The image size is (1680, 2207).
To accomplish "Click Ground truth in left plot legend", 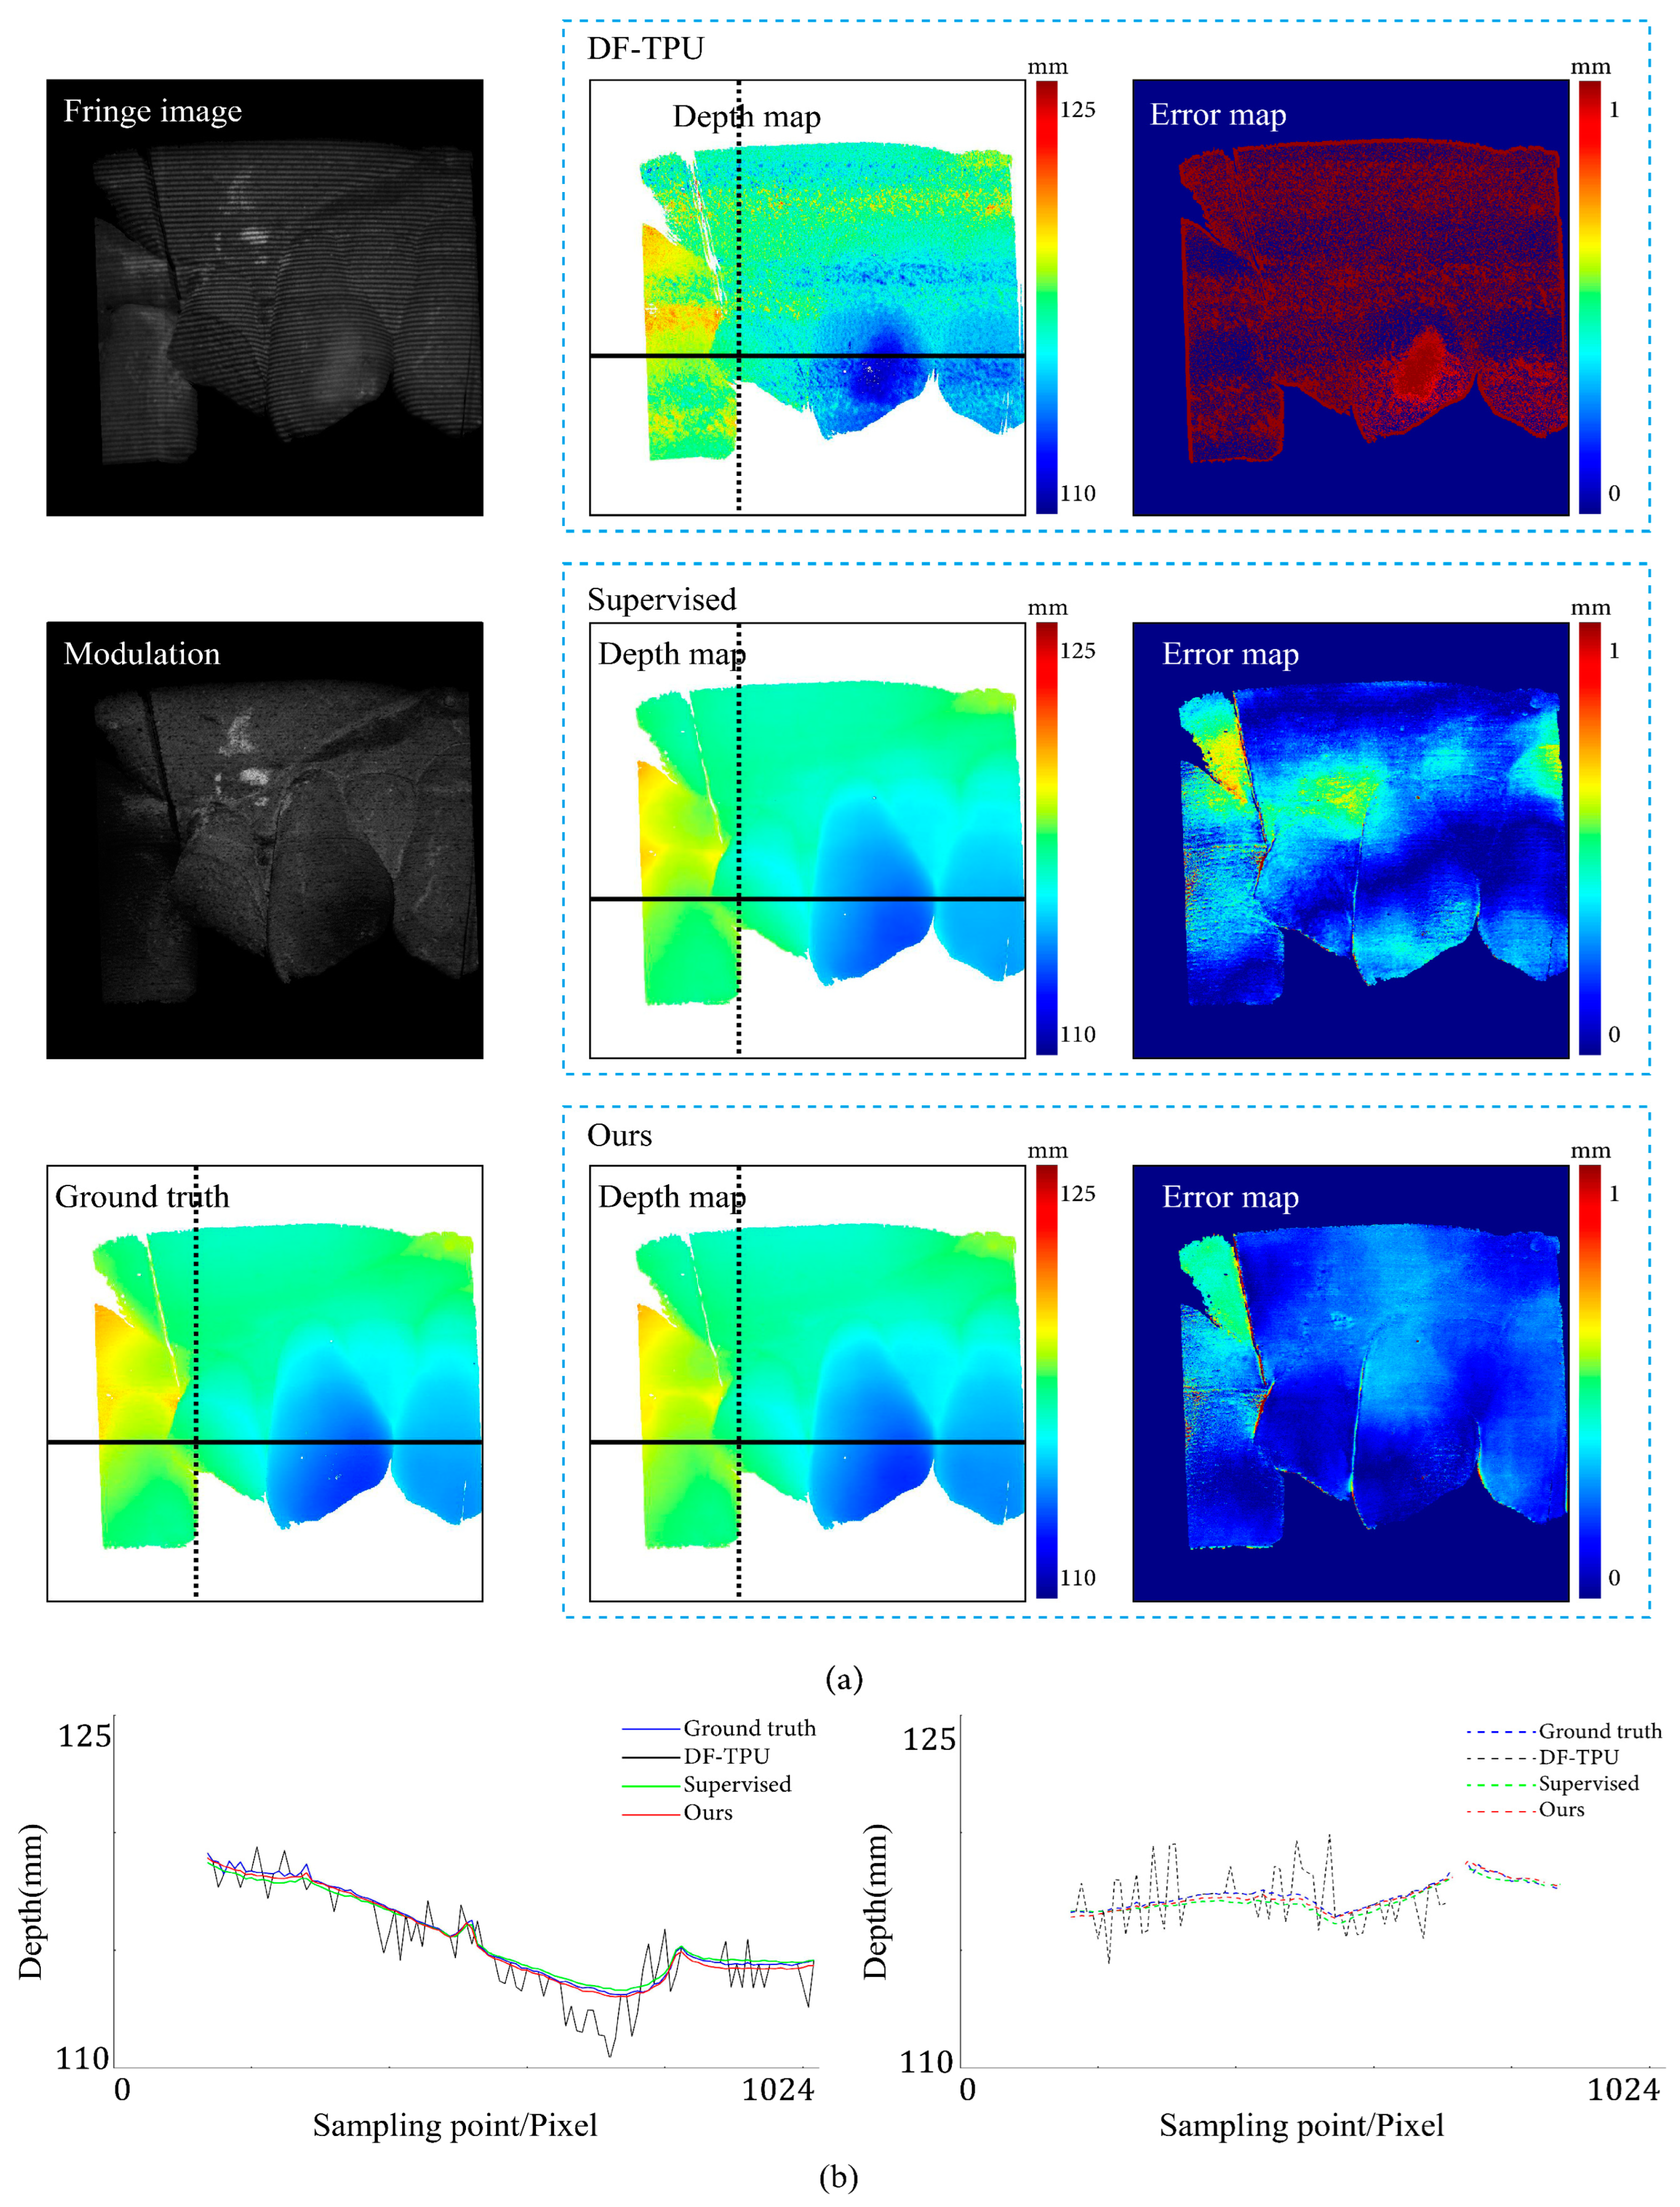I will tap(749, 1728).
